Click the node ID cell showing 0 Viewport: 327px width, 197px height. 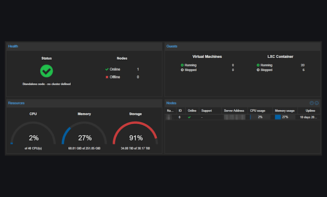[179, 117]
